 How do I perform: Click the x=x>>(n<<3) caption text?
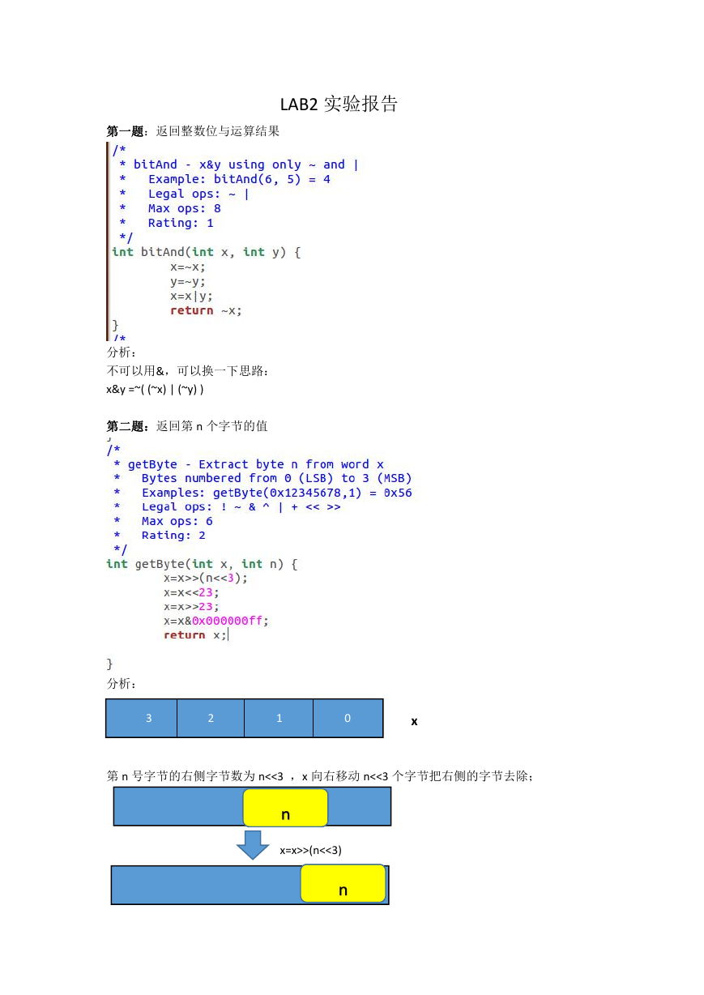(311, 850)
